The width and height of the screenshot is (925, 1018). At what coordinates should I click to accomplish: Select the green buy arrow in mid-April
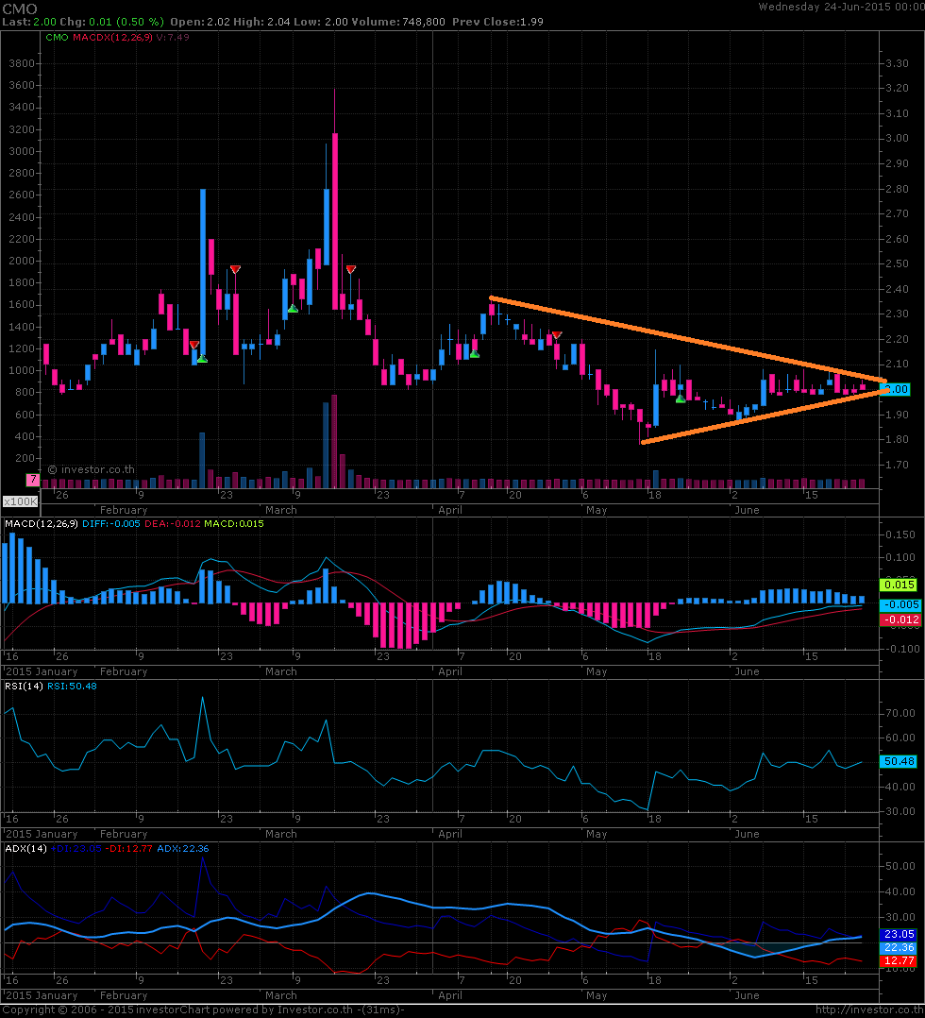coord(475,354)
